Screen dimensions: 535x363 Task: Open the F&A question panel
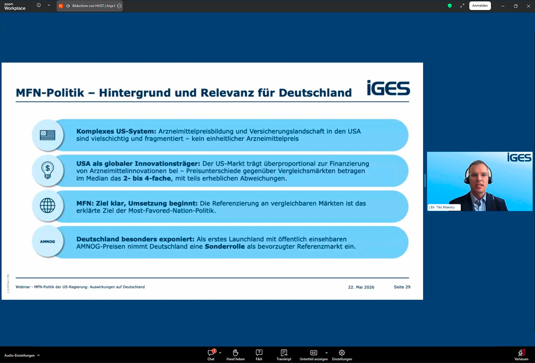259,355
